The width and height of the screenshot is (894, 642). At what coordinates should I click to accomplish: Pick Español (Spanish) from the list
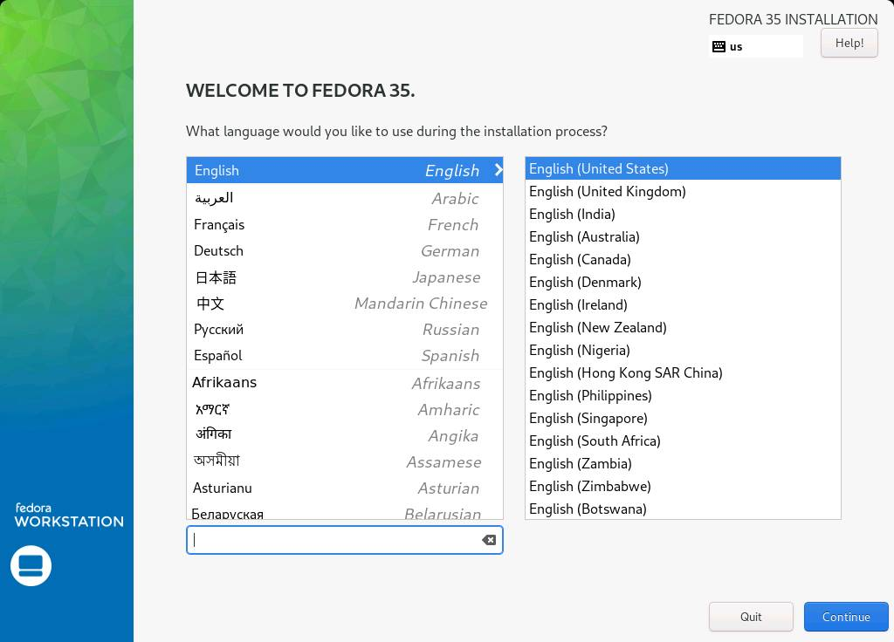point(344,356)
